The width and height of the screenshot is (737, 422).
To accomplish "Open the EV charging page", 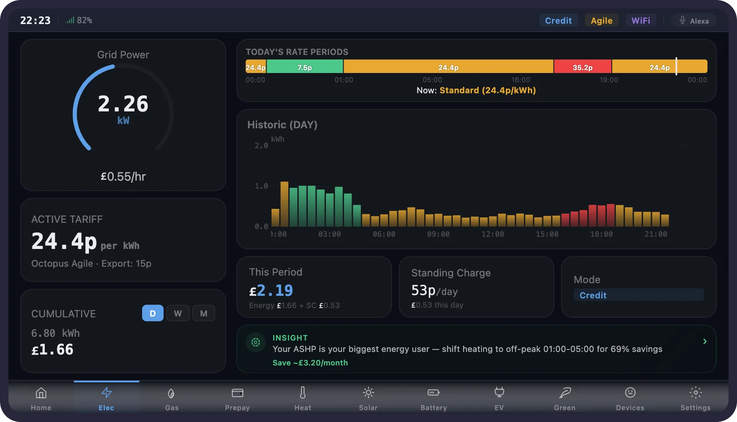I will (x=499, y=398).
